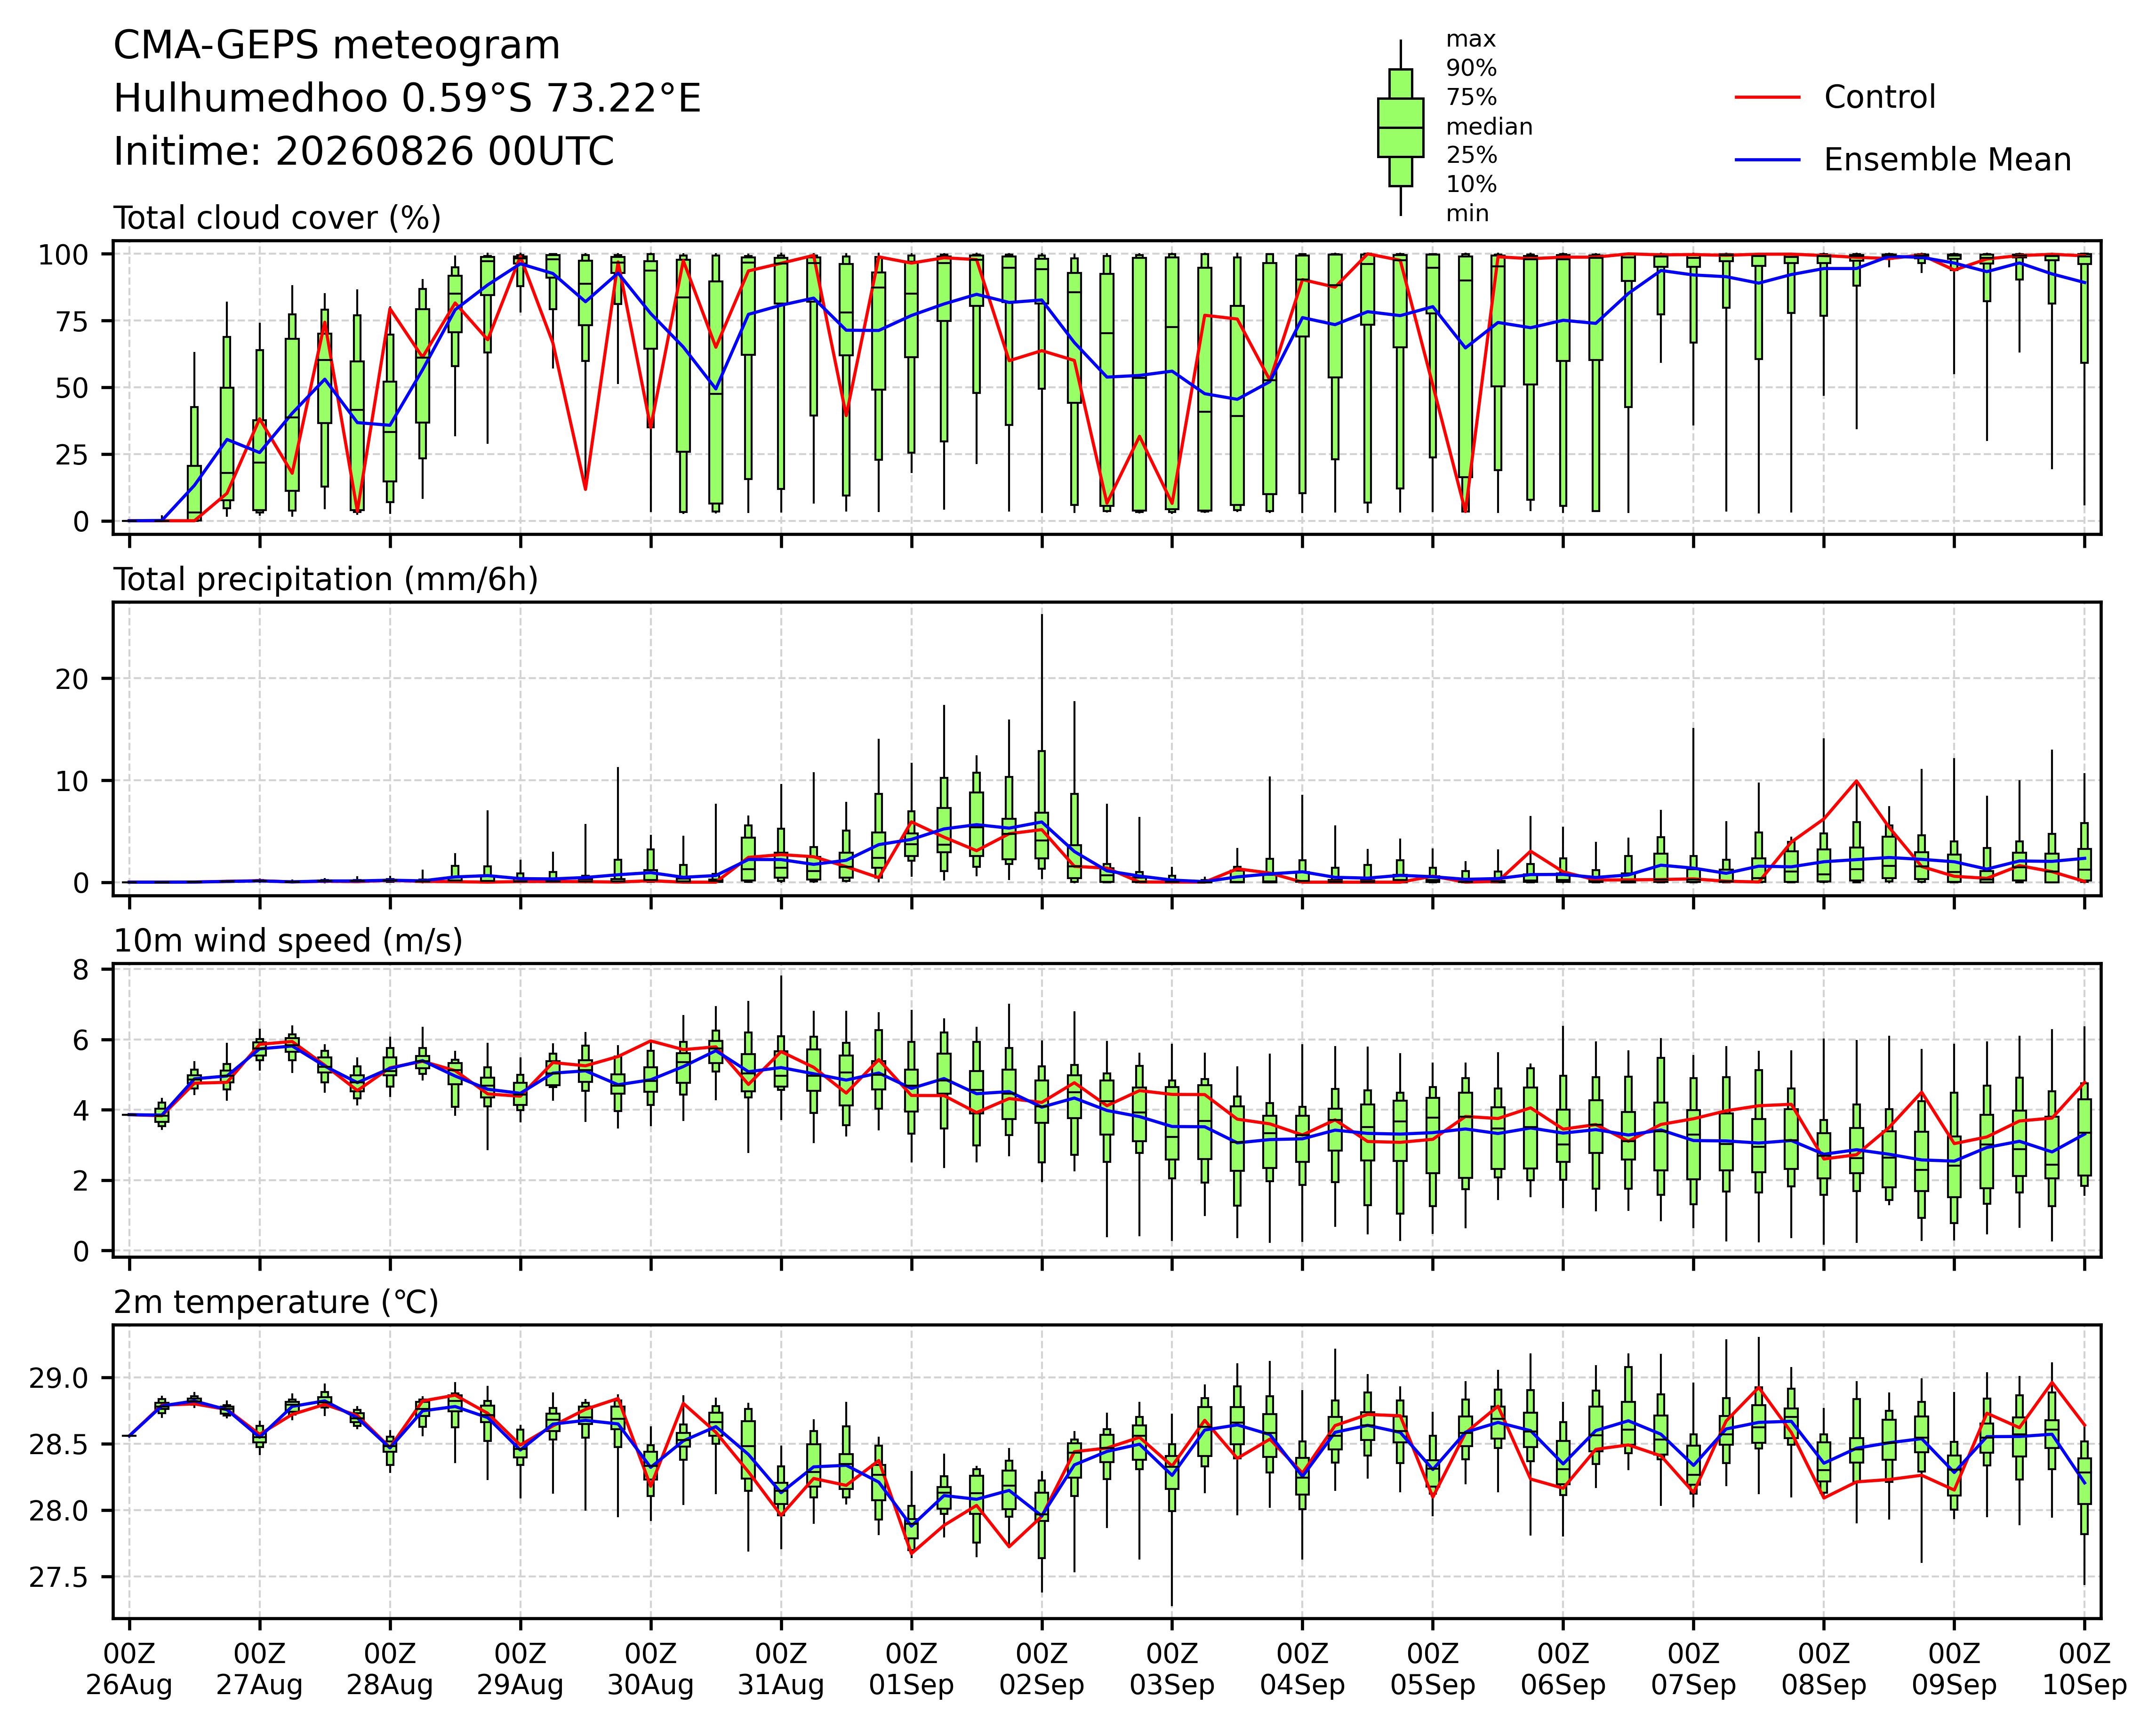Click the 00Z 26Aug axis label

(x=129, y=1669)
